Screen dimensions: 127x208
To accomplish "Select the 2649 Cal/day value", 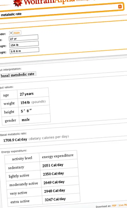I will coord(54,182).
